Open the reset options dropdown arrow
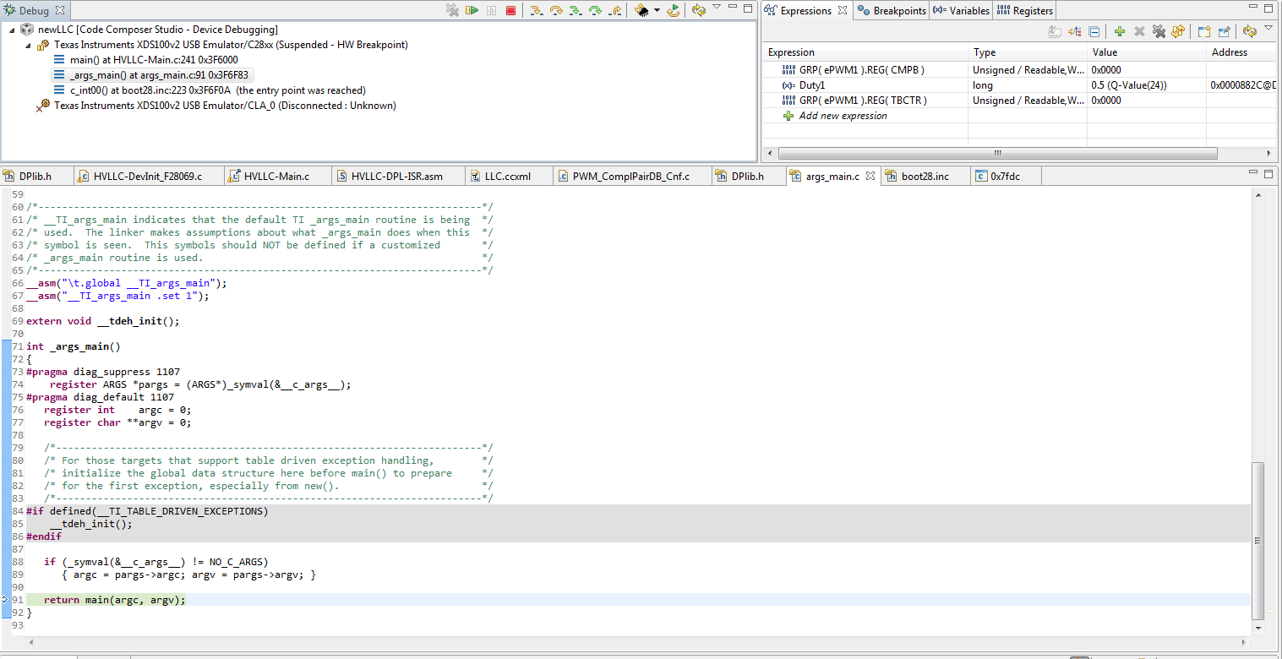1282x659 pixels. (655, 10)
